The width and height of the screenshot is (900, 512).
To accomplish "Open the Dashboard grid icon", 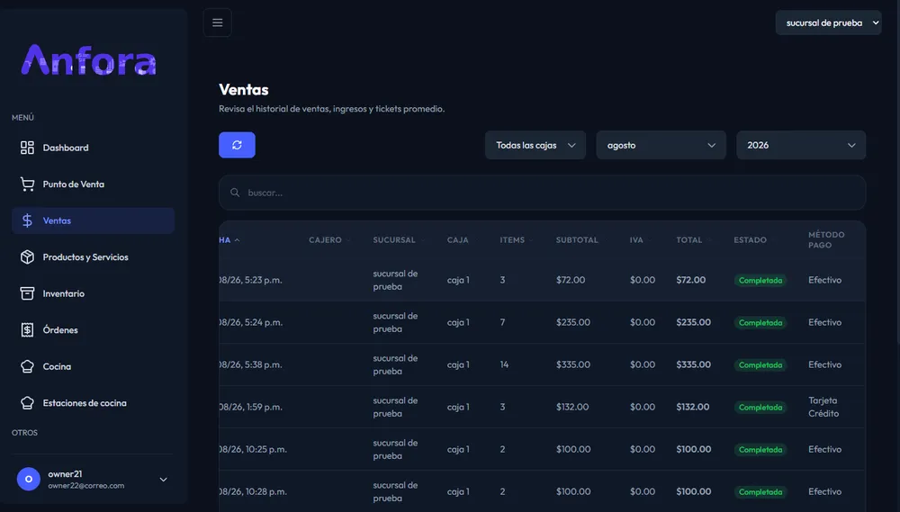I will pos(27,148).
